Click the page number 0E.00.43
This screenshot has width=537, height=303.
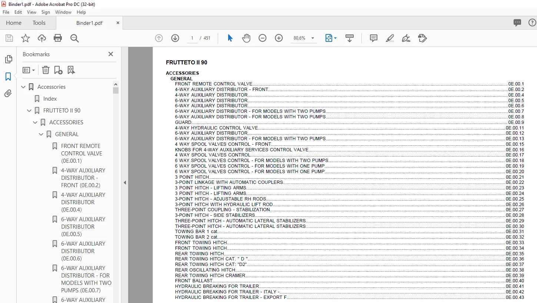[515, 297]
